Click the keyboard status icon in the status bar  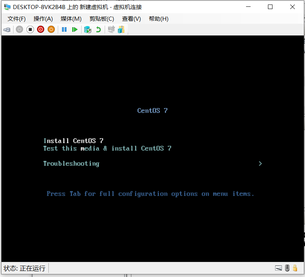point(278,268)
